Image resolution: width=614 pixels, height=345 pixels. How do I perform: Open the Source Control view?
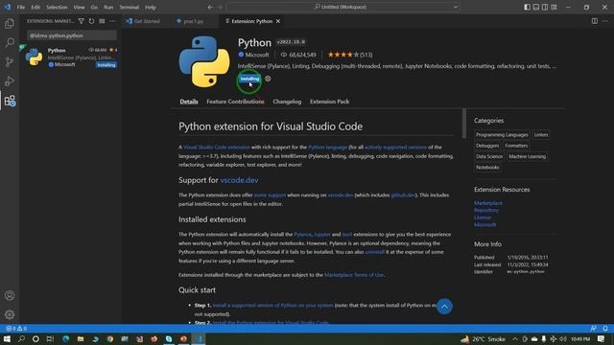tap(10, 61)
